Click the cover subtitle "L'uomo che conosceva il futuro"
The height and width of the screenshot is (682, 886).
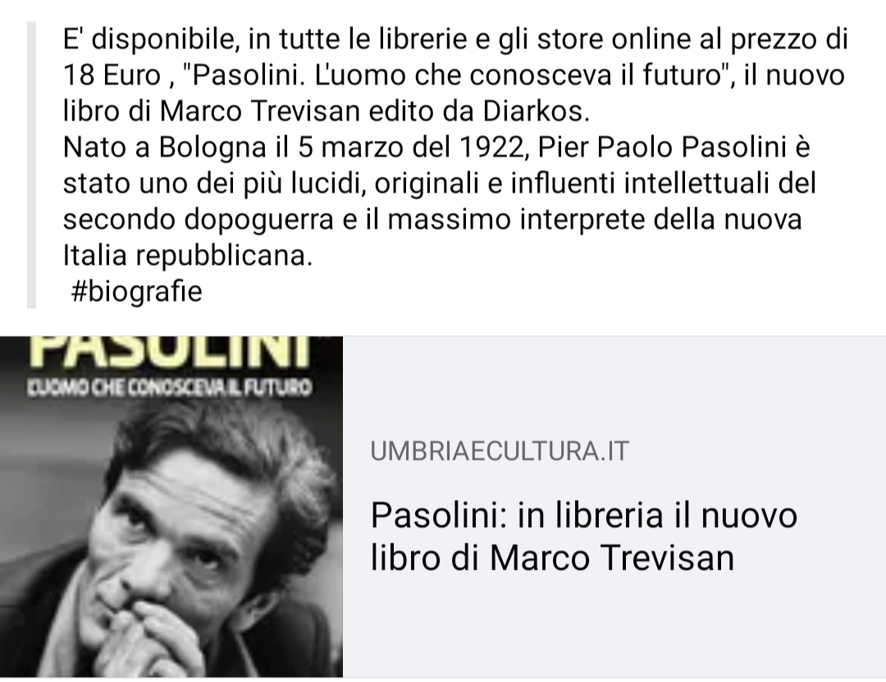pos(170,387)
